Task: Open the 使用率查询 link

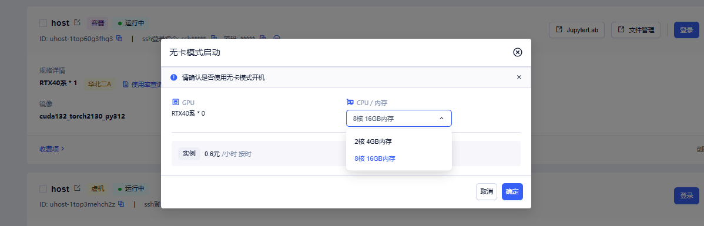Action: (x=142, y=85)
